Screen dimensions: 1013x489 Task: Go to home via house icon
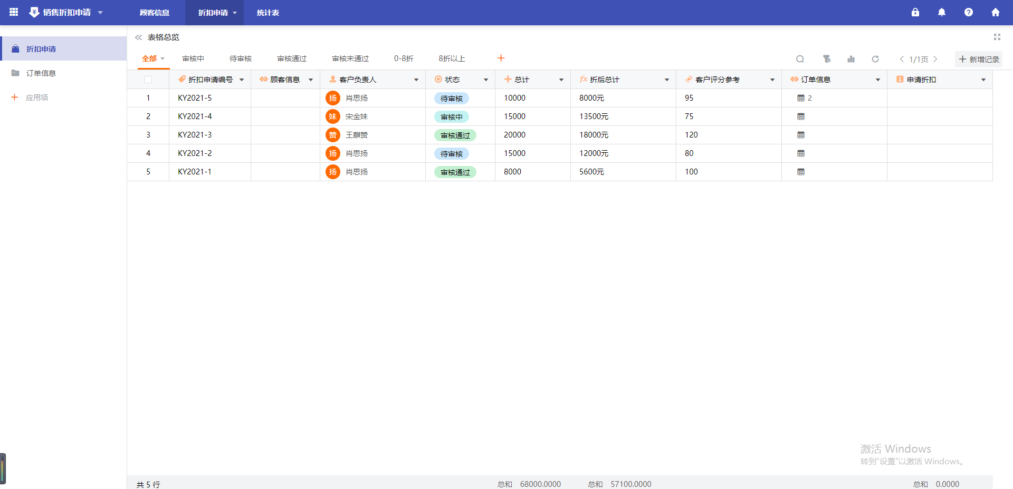coord(996,12)
